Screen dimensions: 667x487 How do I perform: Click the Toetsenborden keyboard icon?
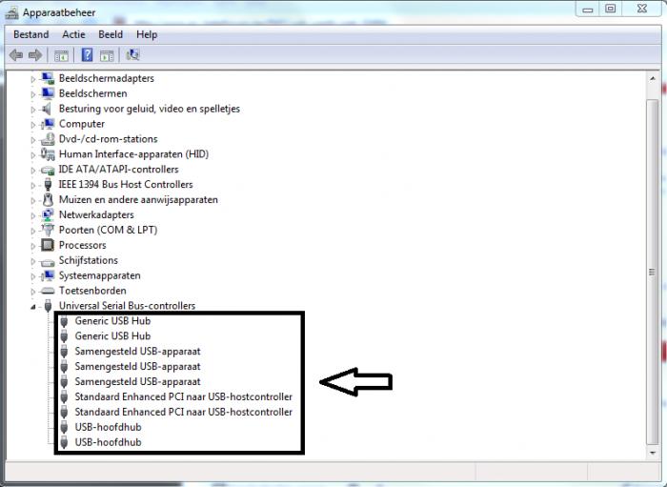click(x=48, y=291)
